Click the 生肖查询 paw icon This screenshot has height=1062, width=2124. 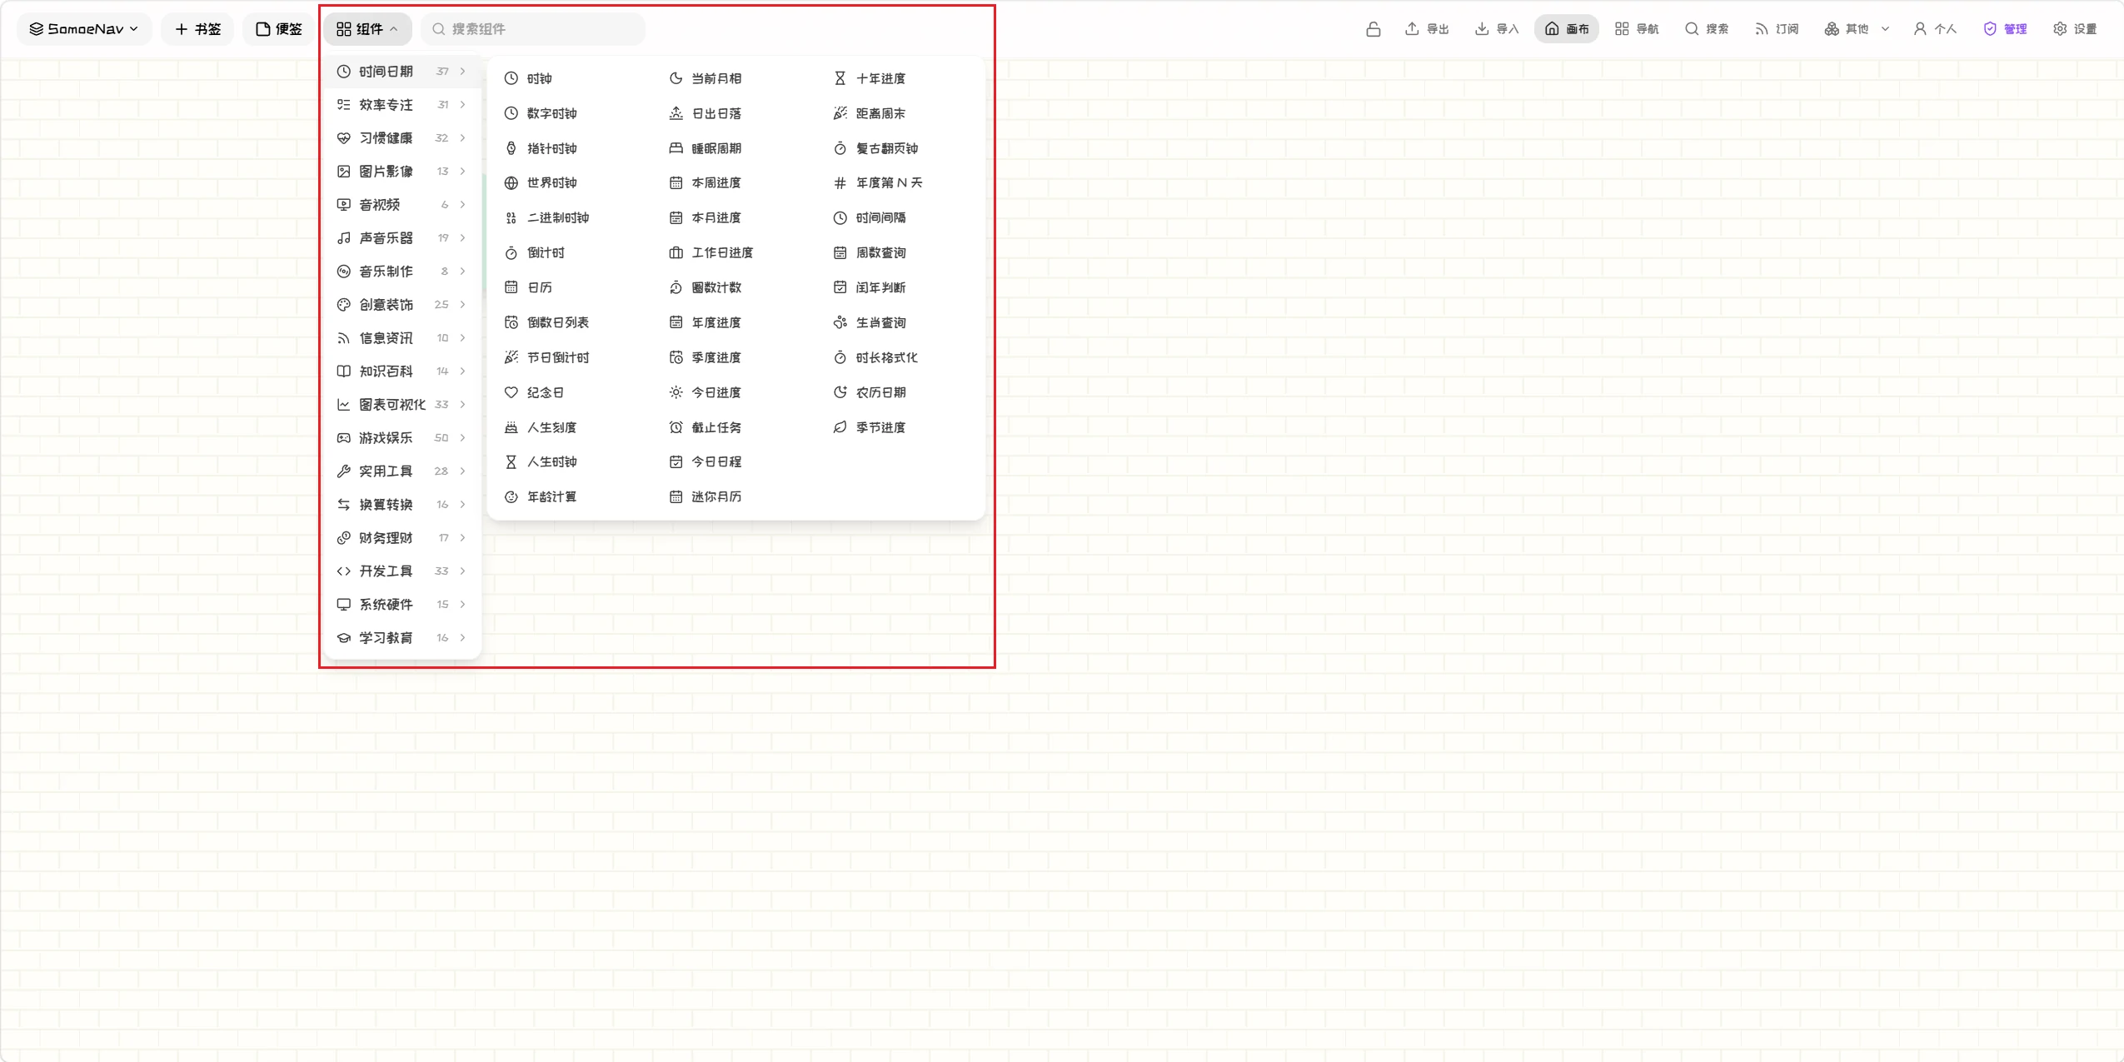[840, 322]
